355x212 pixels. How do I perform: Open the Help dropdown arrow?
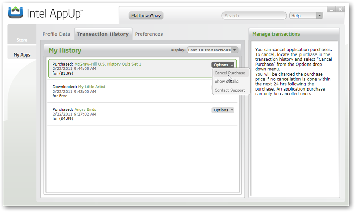(319, 16)
